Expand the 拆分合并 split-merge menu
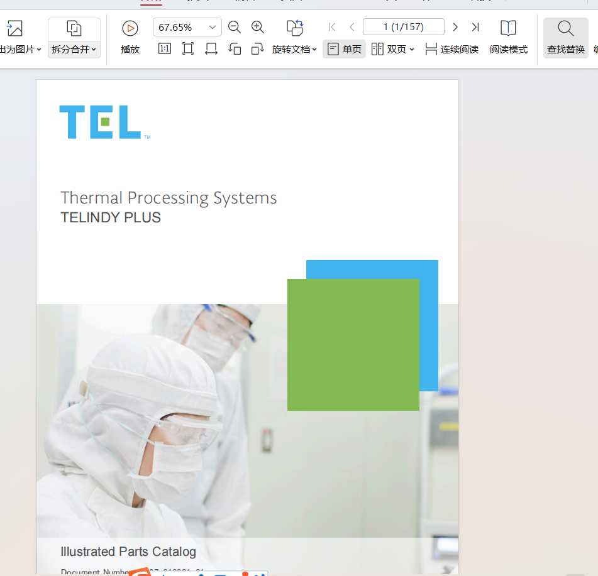This screenshot has height=576, width=598. [x=74, y=38]
